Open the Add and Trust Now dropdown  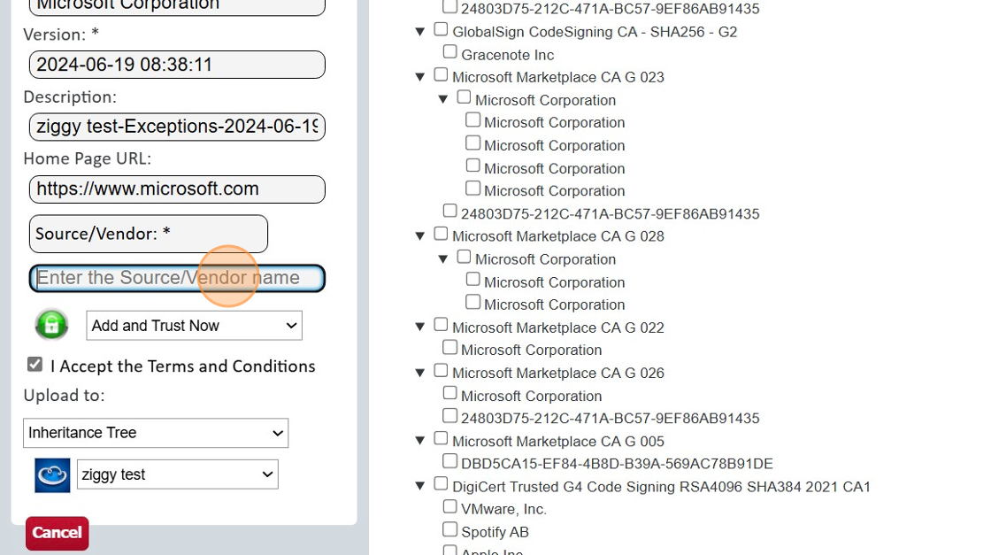tap(194, 326)
